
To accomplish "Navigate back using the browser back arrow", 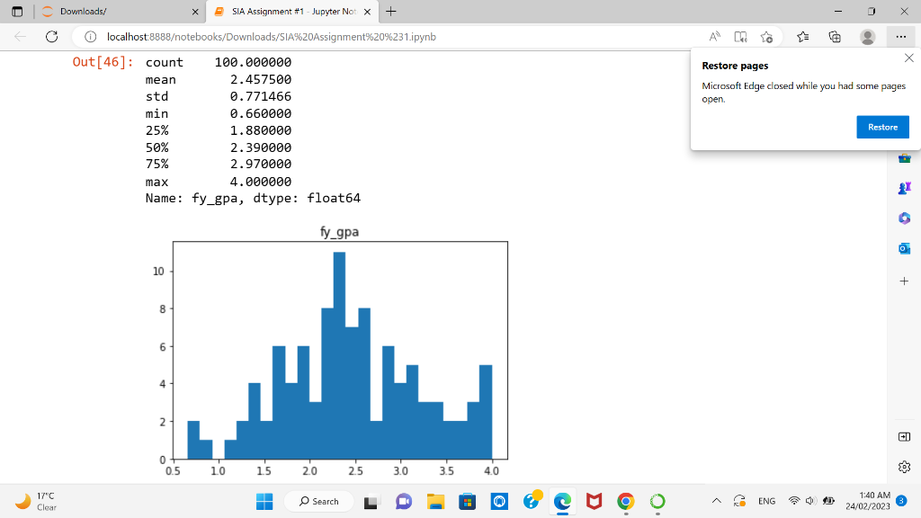I will 20,37.
